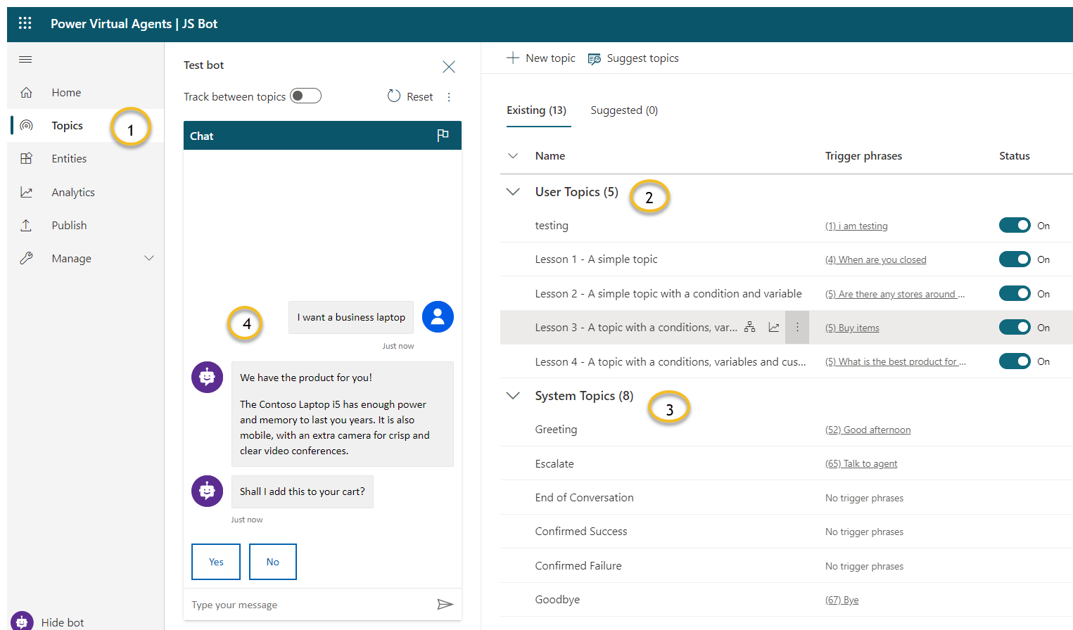Open the Goodbye system topic

(x=557, y=599)
